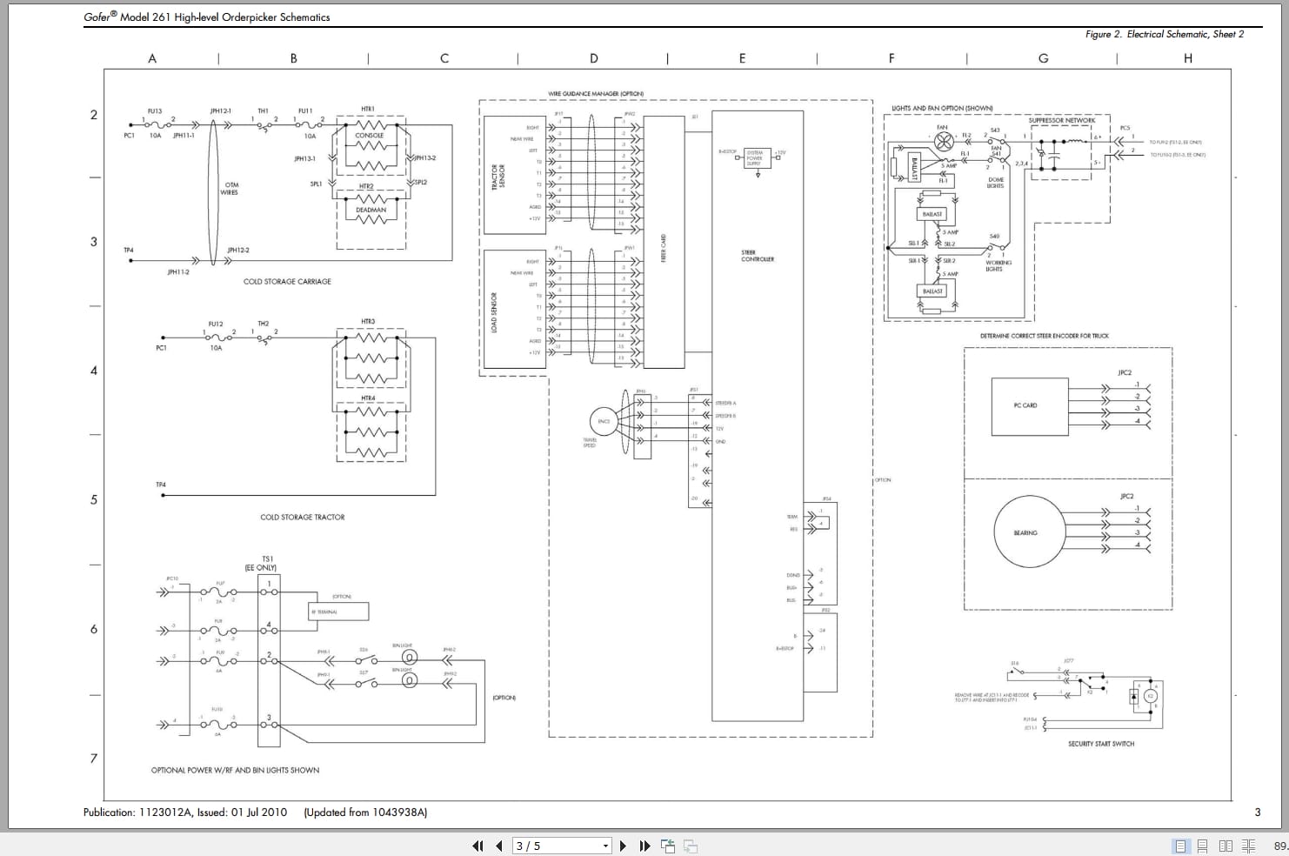
Task: Click 'WIRE GUIDANCE MANAGER (OPTION)' heading
Action: coord(596,94)
